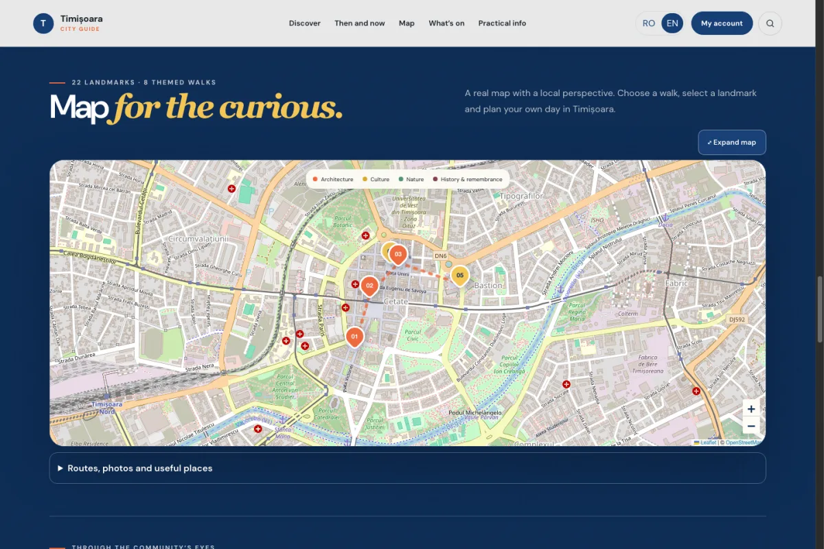Expand Routes, photos and useful places
Image resolution: width=824 pixels, height=549 pixels.
coord(407,468)
